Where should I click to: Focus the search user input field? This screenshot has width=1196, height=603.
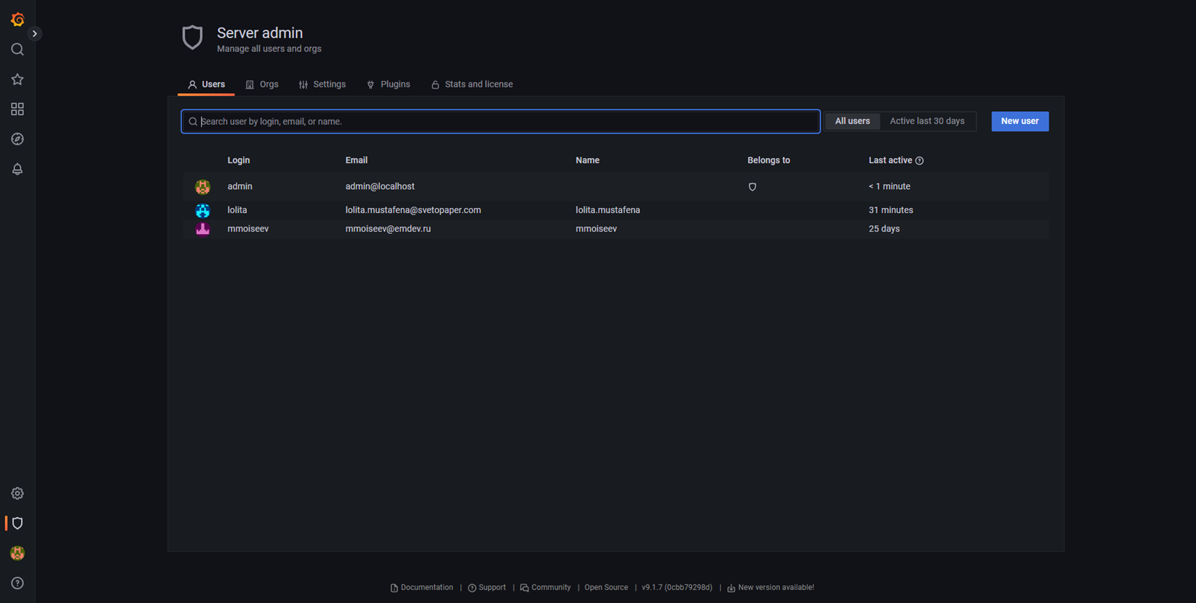pyautogui.click(x=506, y=121)
